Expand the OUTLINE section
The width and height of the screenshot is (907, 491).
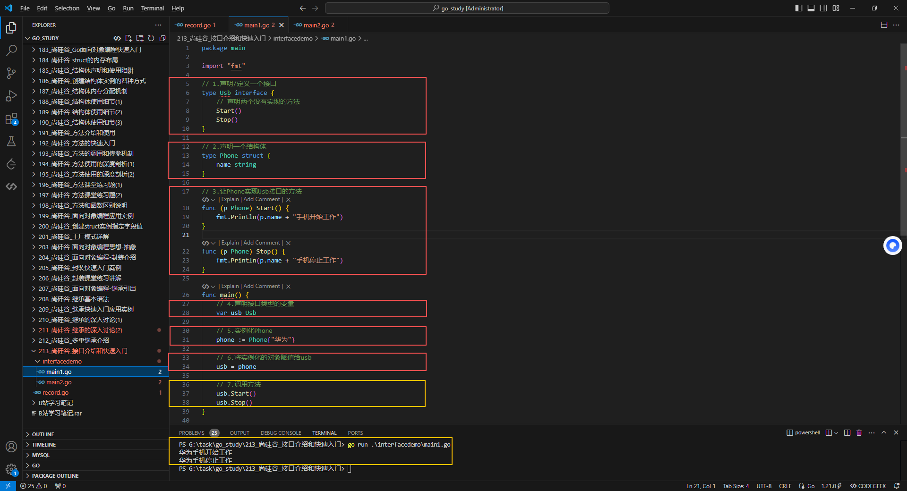[x=96, y=434]
